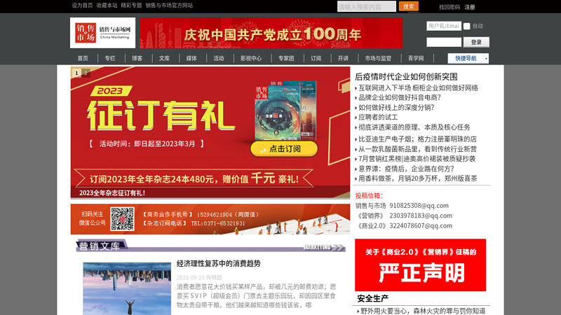The height and width of the screenshot is (315, 561).
Task: Click the 2023全年杂志征订有礼! caption
Action: 112,193
